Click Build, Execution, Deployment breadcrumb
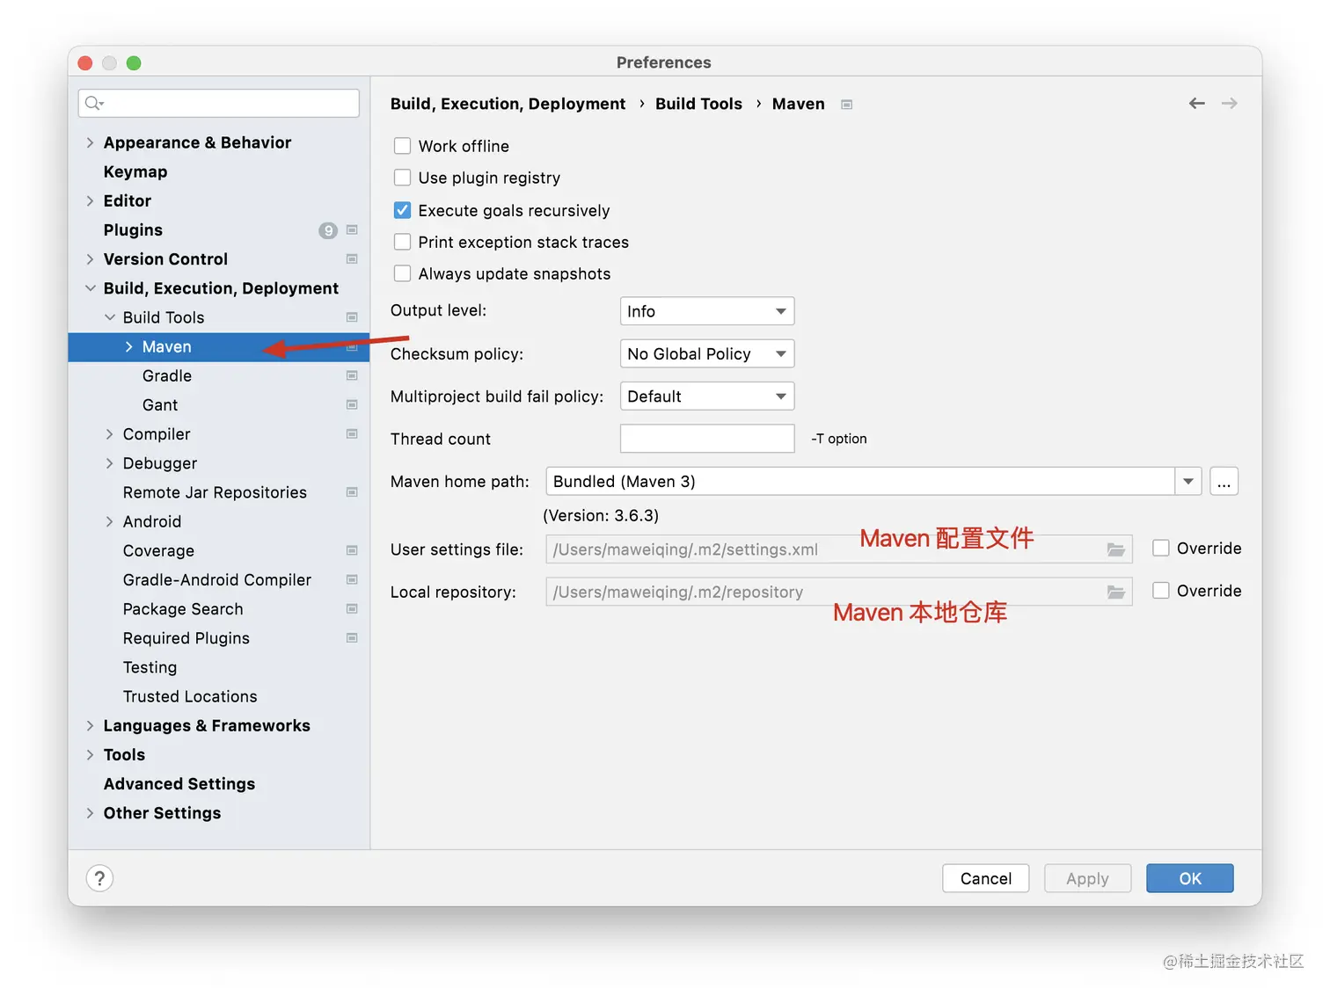 click(x=508, y=104)
